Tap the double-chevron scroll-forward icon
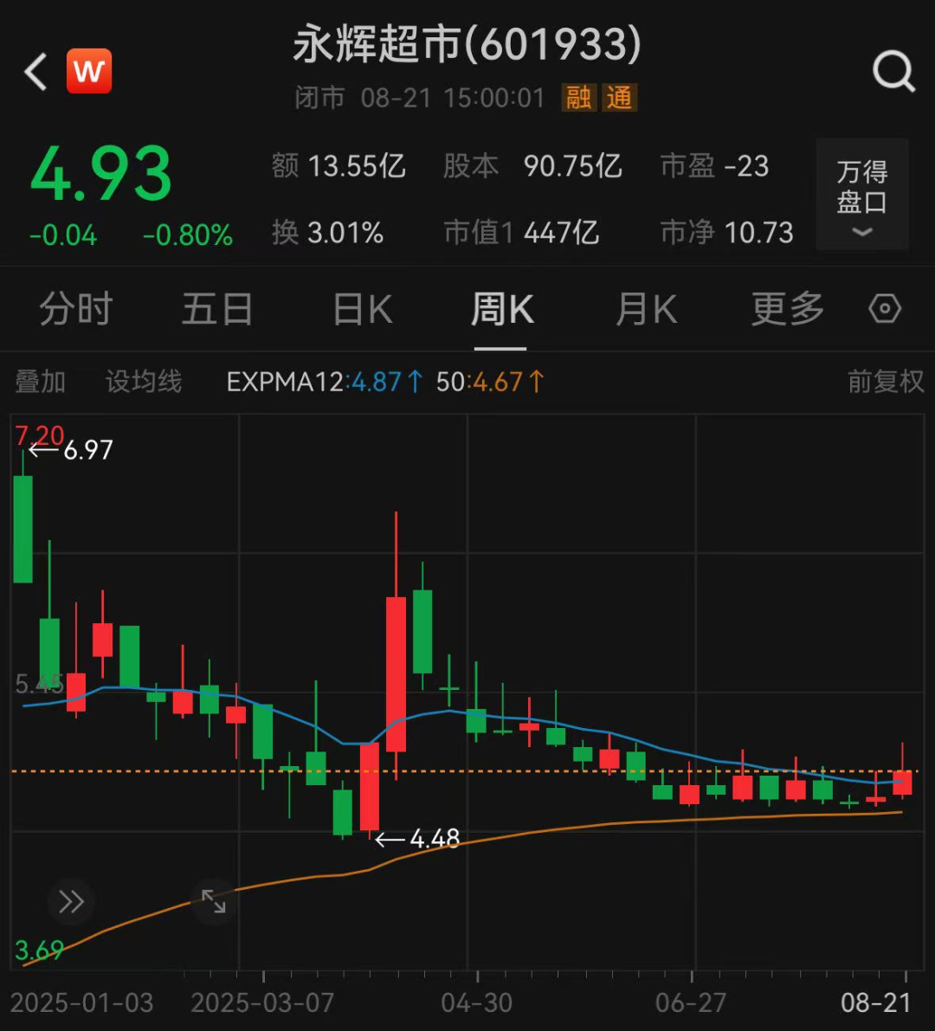The image size is (935, 1031). pyautogui.click(x=71, y=901)
